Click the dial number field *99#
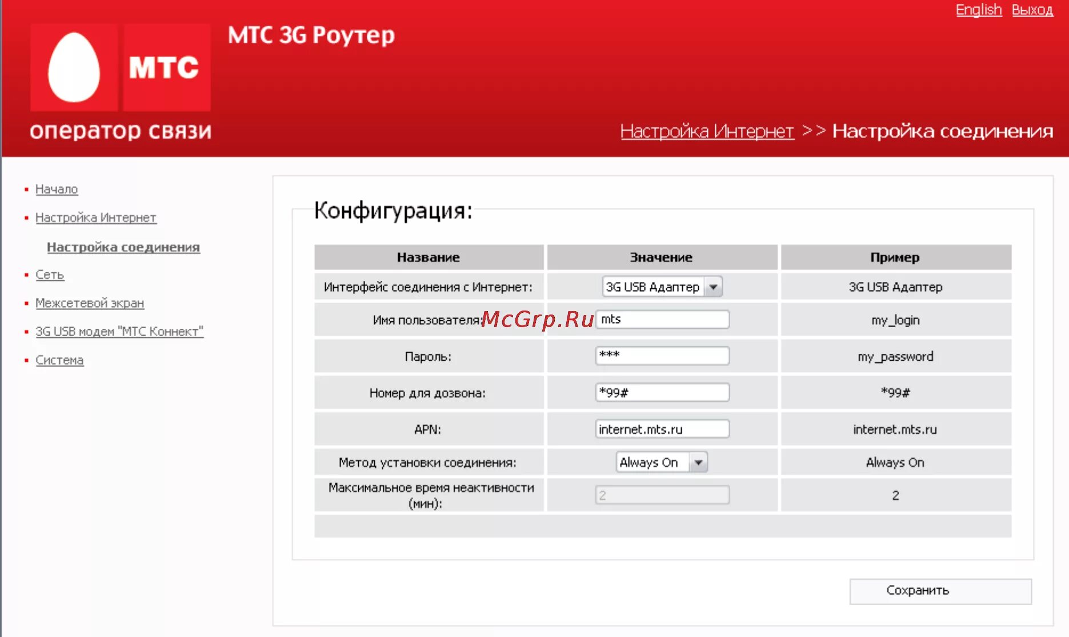 662,393
